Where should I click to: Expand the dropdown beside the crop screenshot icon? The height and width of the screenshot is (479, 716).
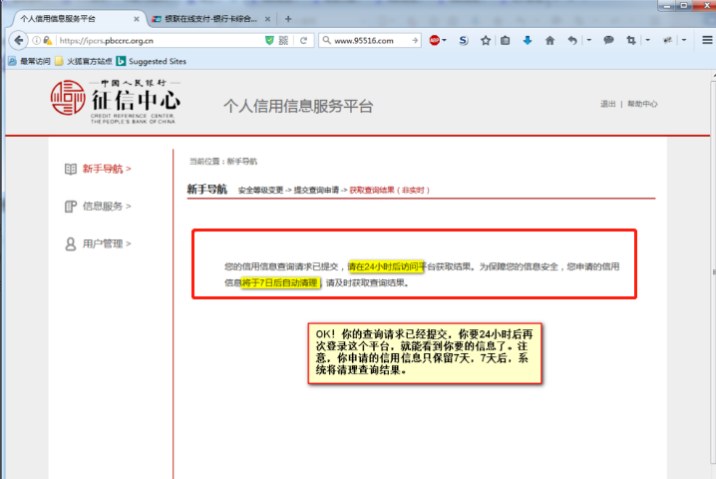647,41
